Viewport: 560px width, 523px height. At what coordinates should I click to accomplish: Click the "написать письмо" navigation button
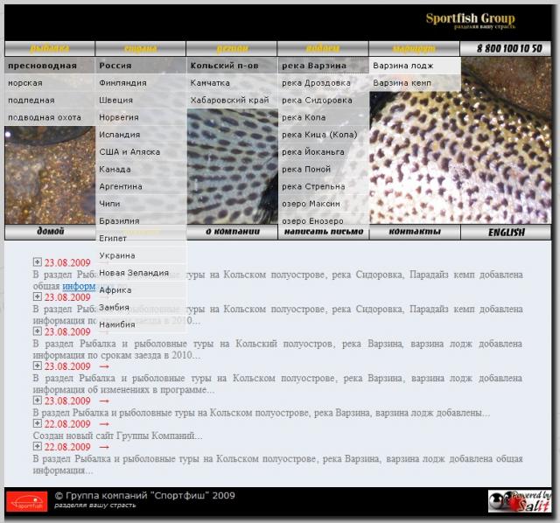click(323, 232)
